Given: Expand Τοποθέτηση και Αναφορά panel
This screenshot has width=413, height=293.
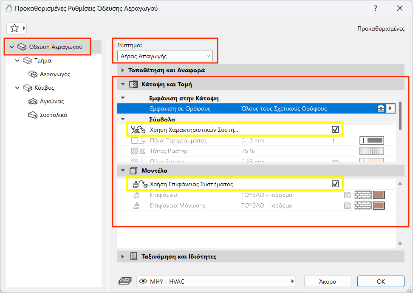Looking at the screenshot, I should (122, 71).
